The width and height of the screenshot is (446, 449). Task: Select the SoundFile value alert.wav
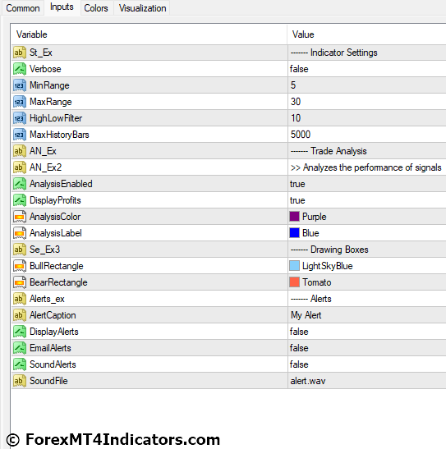click(308, 381)
